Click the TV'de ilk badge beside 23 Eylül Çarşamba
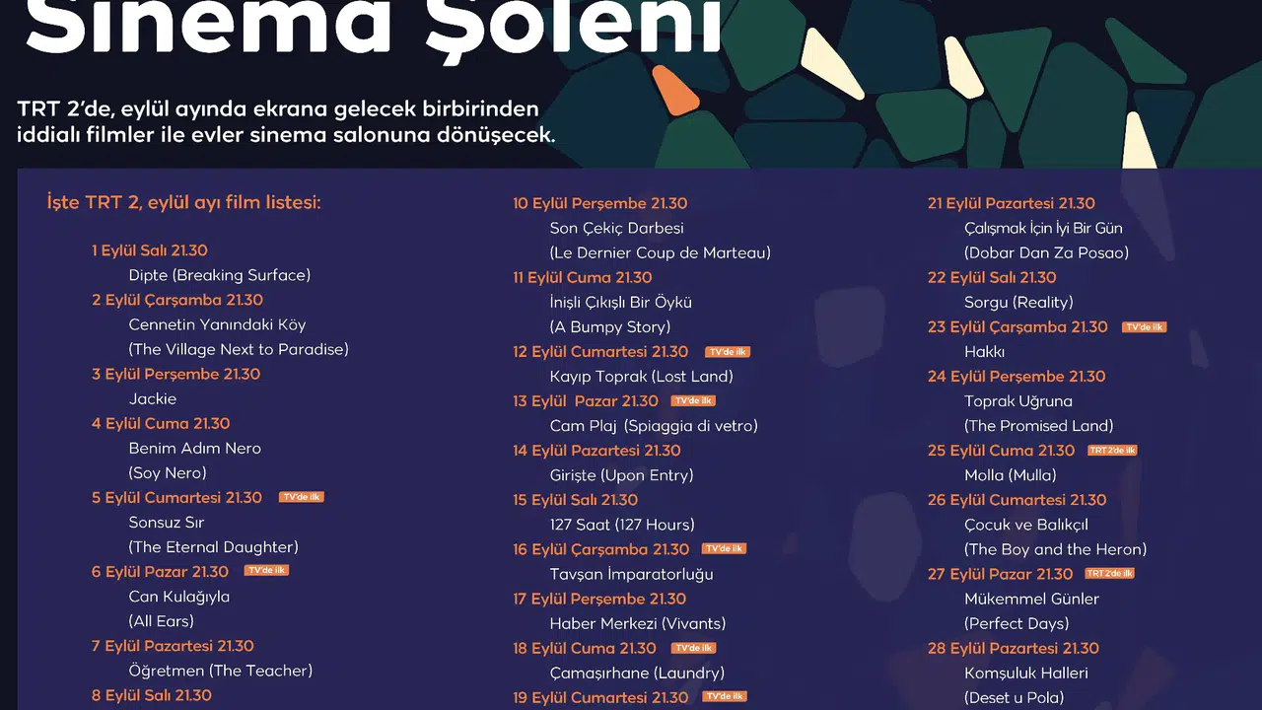Viewport: 1262px width, 710px height. pos(1145,326)
